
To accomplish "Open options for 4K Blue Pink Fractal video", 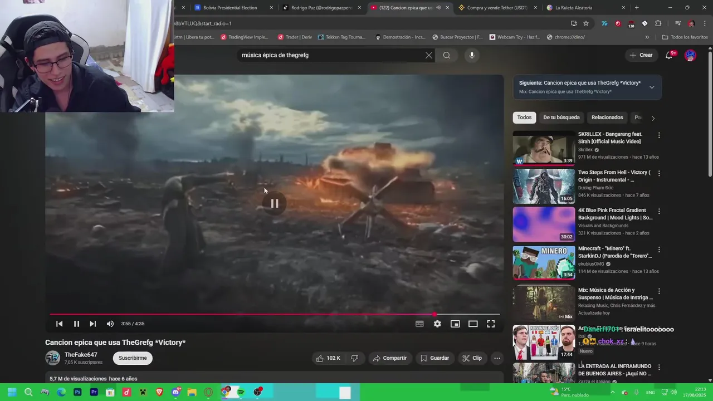I will pyautogui.click(x=659, y=212).
